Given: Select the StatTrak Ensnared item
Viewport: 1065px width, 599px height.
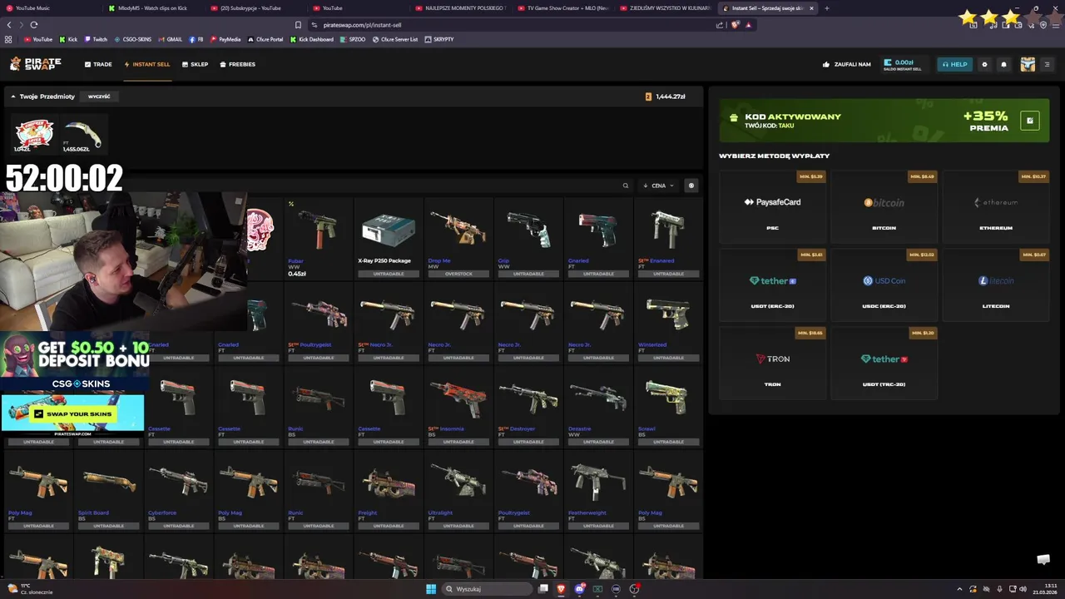Looking at the screenshot, I should (667, 238).
